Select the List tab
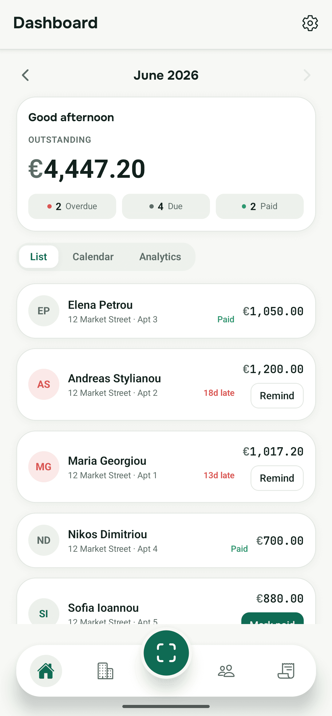The width and height of the screenshot is (332, 716). tap(39, 257)
